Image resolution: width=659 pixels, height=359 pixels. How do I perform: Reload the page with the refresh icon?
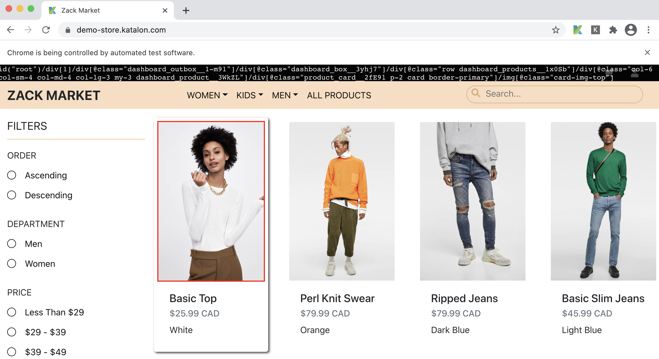coord(46,30)
